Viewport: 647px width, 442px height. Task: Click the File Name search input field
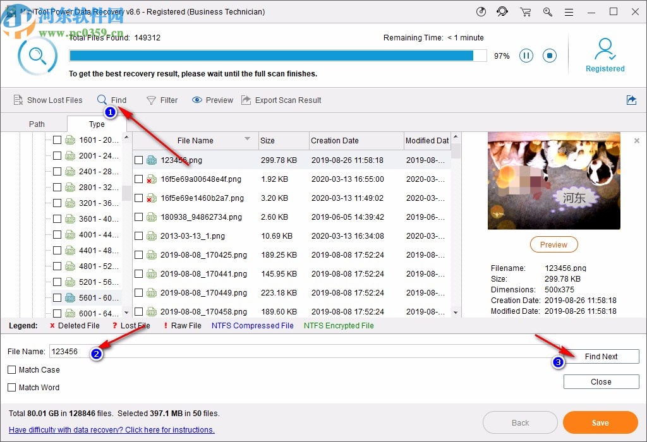(303, 352)
